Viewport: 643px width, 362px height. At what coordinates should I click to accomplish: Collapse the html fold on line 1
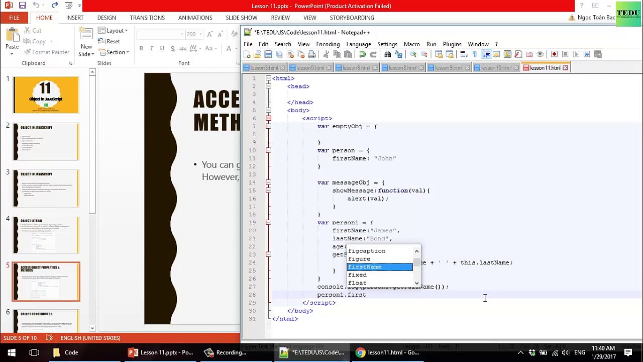point(268,78)
